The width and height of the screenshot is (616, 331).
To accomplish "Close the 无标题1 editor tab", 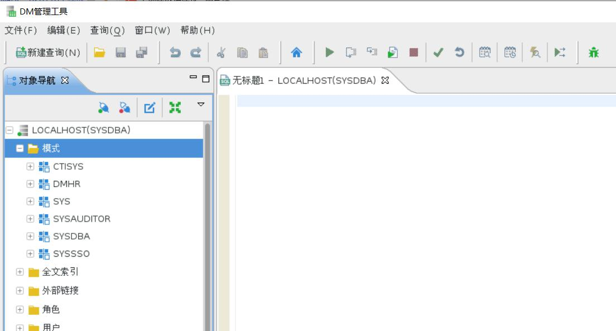I will (x=385, y=80).
